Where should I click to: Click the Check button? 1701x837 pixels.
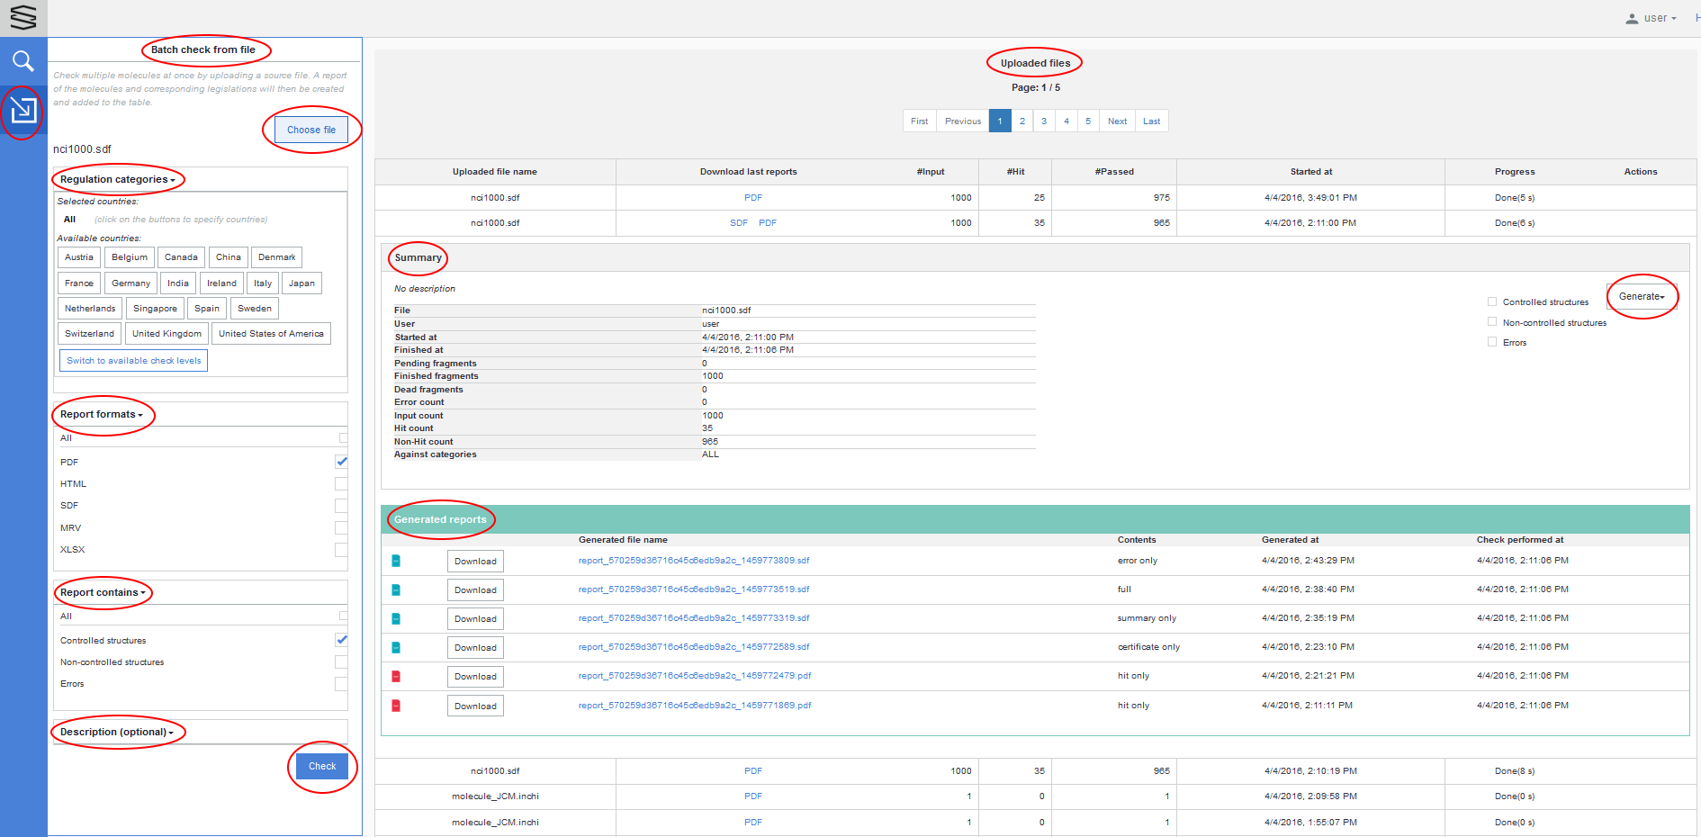[322, 766]
